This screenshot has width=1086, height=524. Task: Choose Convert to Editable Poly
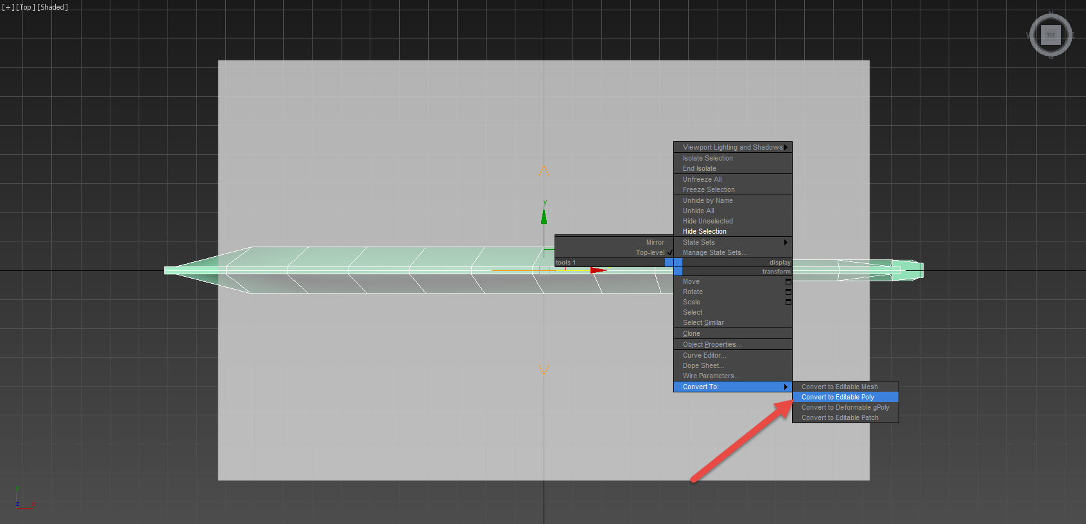845,397
